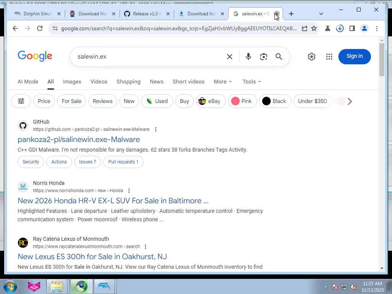392x294 pixels.
Task: Clear the search box with the X
Action: pos(230,57)
